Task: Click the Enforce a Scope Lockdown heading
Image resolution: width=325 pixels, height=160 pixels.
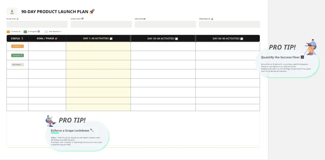Action: click(70, 130)
